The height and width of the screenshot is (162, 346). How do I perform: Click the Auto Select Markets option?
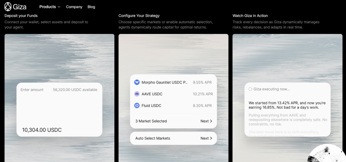[x=153, y=138]
